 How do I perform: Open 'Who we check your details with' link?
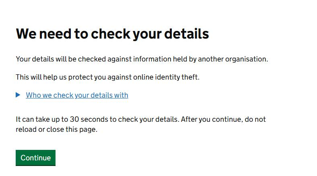pyautogui.click(x=77, y=95)
